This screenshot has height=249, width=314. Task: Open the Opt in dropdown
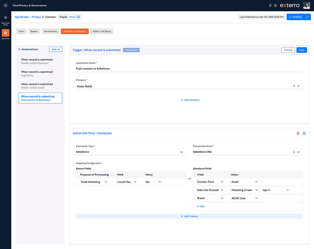click(x=276, y=190)
